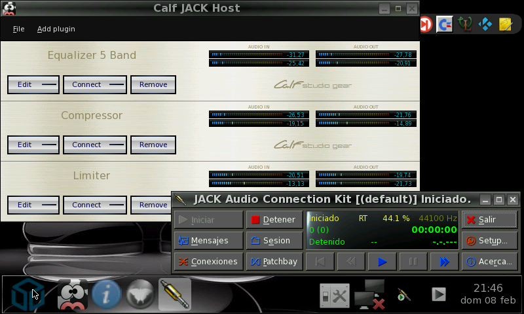Open the JACK Setup dialog
Image resolution: width=524 pixels, height=314 pixels.
coord(489,240)
